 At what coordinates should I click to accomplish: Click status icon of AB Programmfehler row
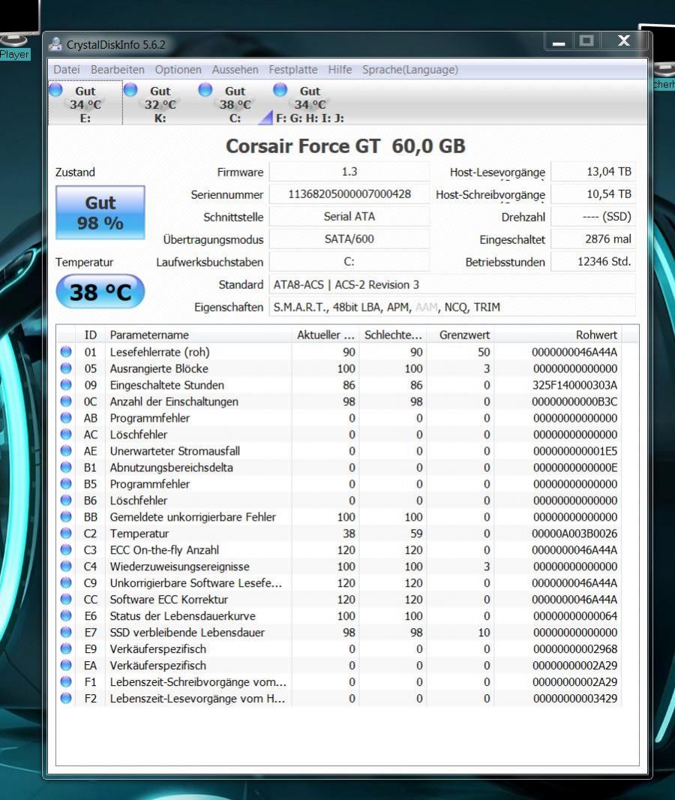(66, 417)
